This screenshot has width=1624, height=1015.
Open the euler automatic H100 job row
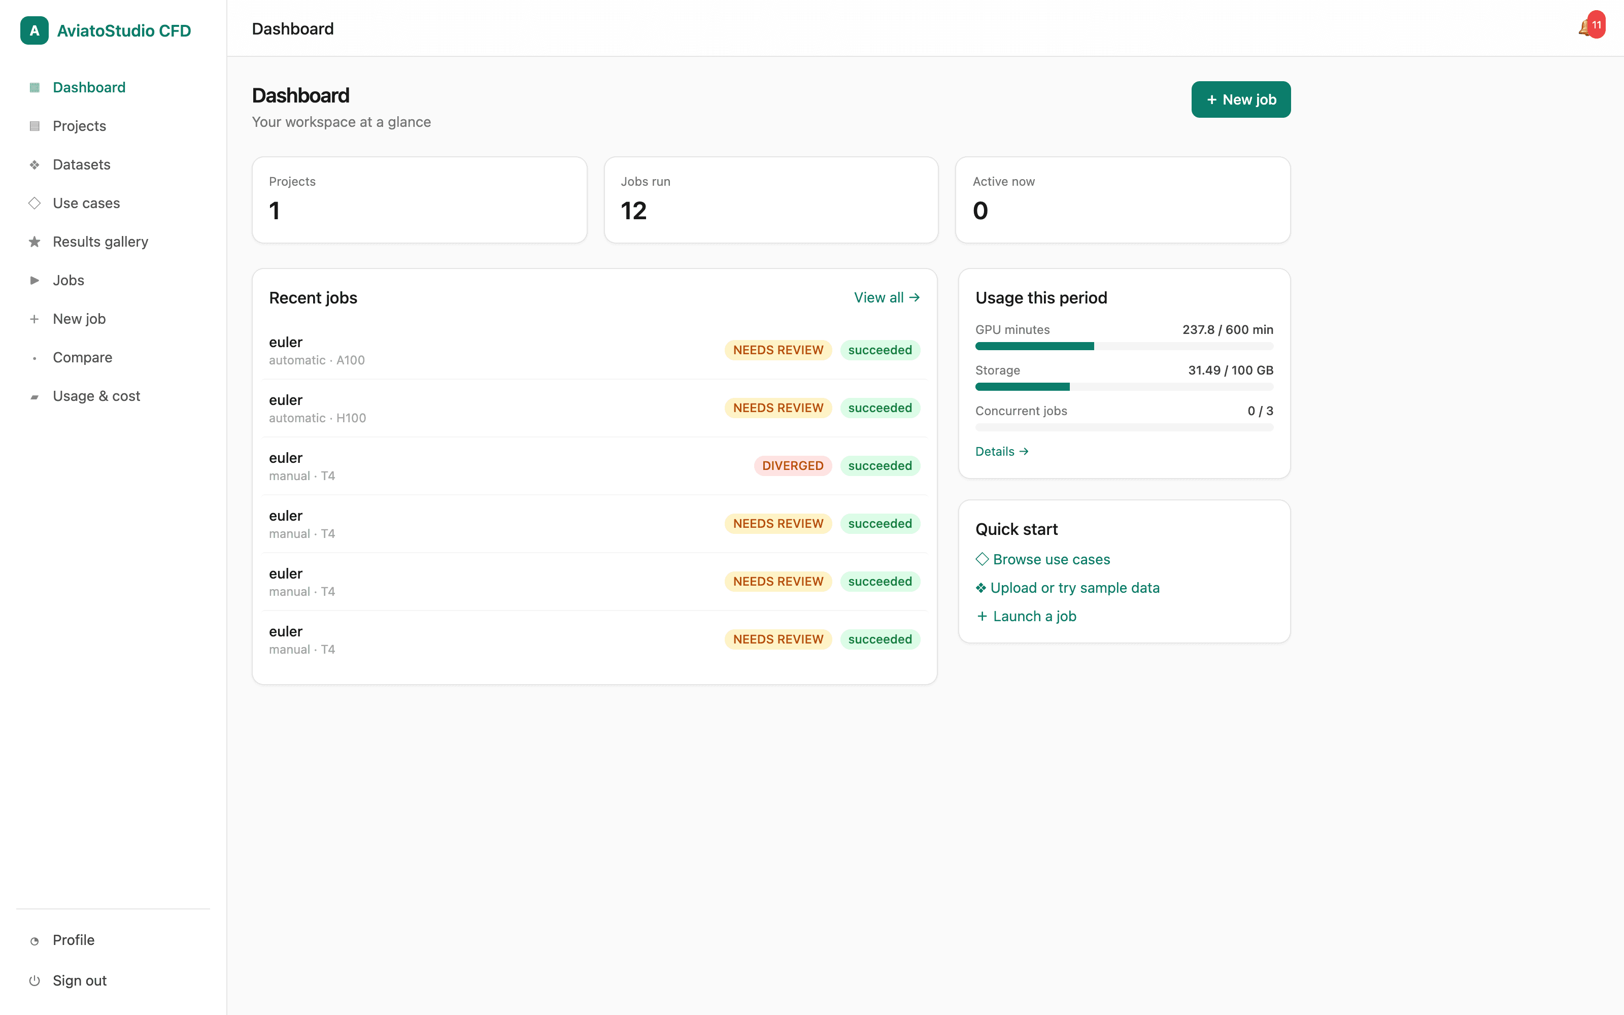(x=594, y=408)
